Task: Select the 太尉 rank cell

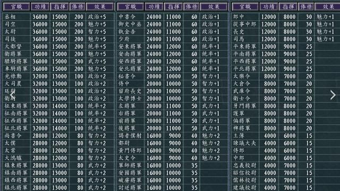Action: 10,32
